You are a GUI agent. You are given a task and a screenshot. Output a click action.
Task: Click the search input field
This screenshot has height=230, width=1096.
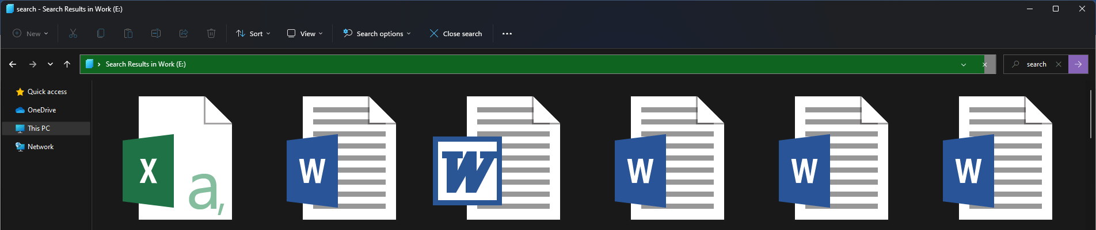[x=1036, y=64]
